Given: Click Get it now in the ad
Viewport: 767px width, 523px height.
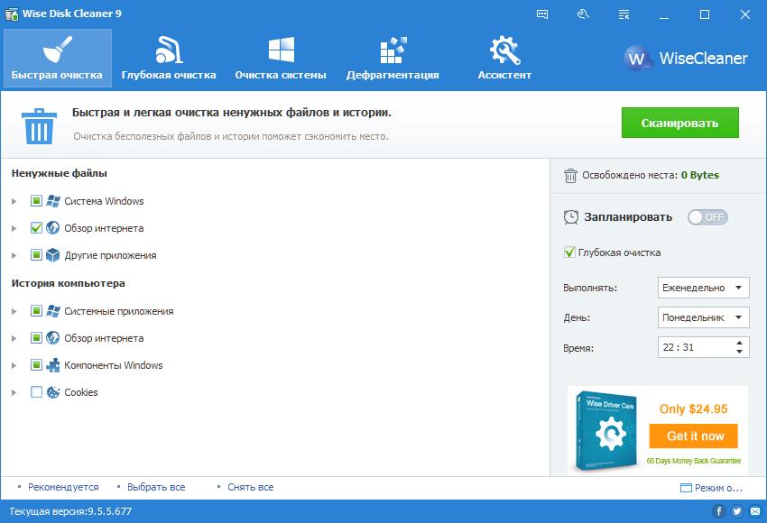Looking at the screenshot, I should click(x=695, y=436).
